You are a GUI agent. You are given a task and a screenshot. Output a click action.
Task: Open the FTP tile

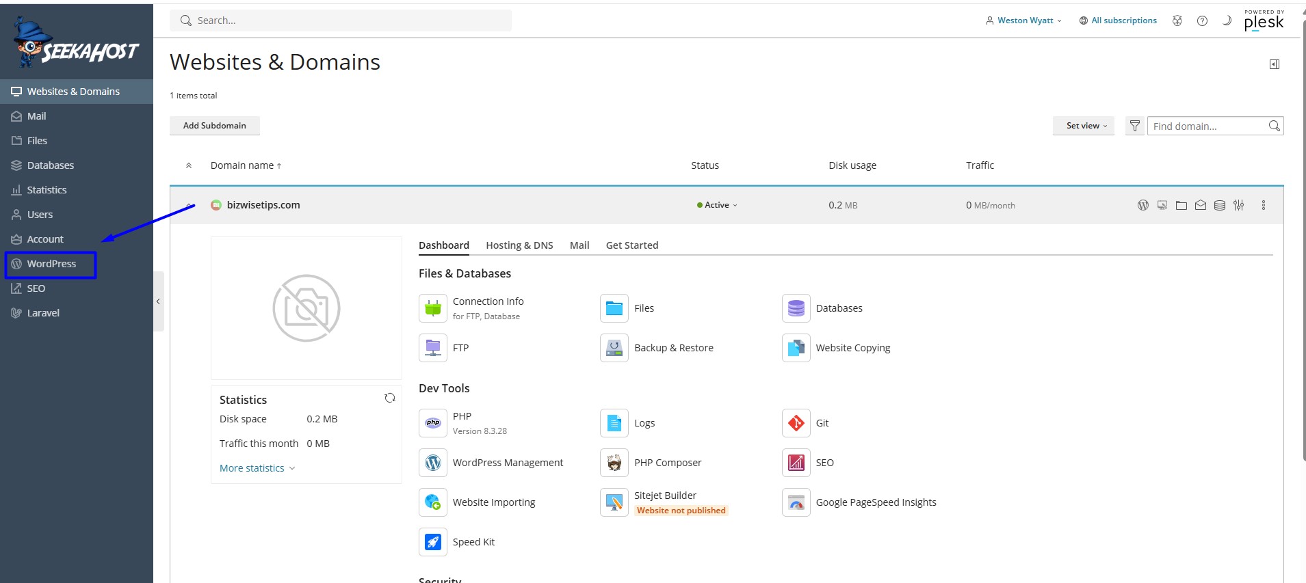(444, 348)
